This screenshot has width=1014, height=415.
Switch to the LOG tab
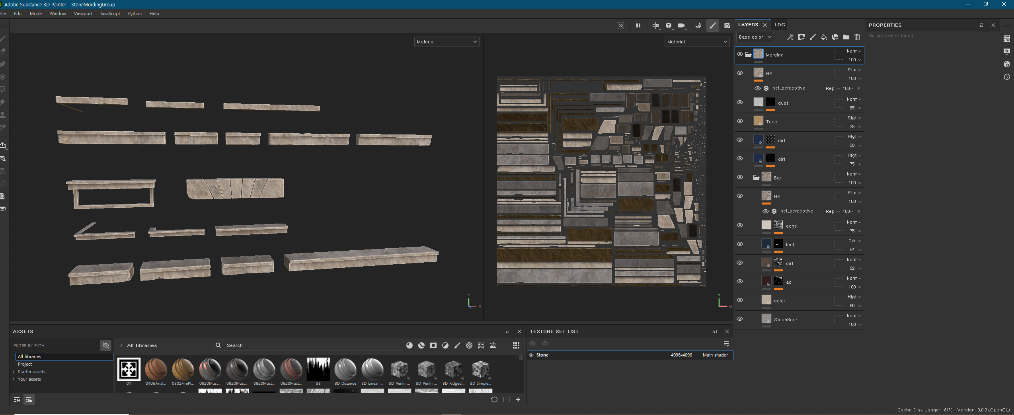point(780,25)
